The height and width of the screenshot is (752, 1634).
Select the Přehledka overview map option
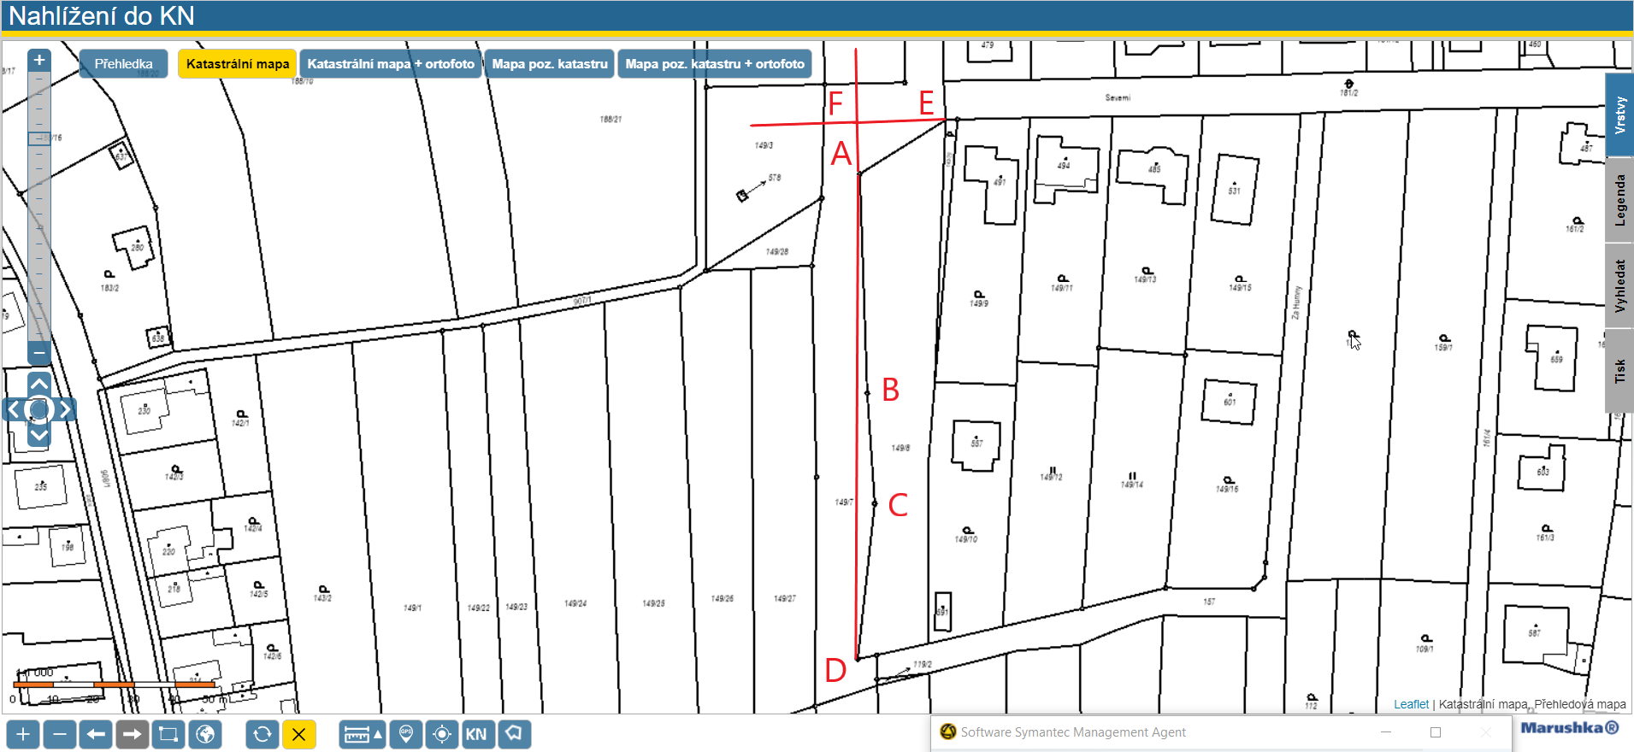click(x=123, y=64)
